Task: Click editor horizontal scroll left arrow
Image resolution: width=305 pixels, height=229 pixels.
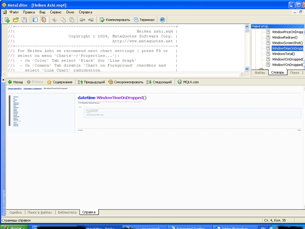Action: pos(4,74)
